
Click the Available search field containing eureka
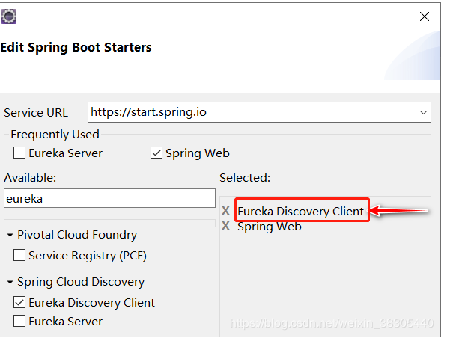click(x=109, y=198)
